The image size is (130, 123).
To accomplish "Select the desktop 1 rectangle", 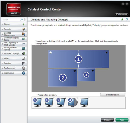I will pyautogui.click(x=78, y=59).
